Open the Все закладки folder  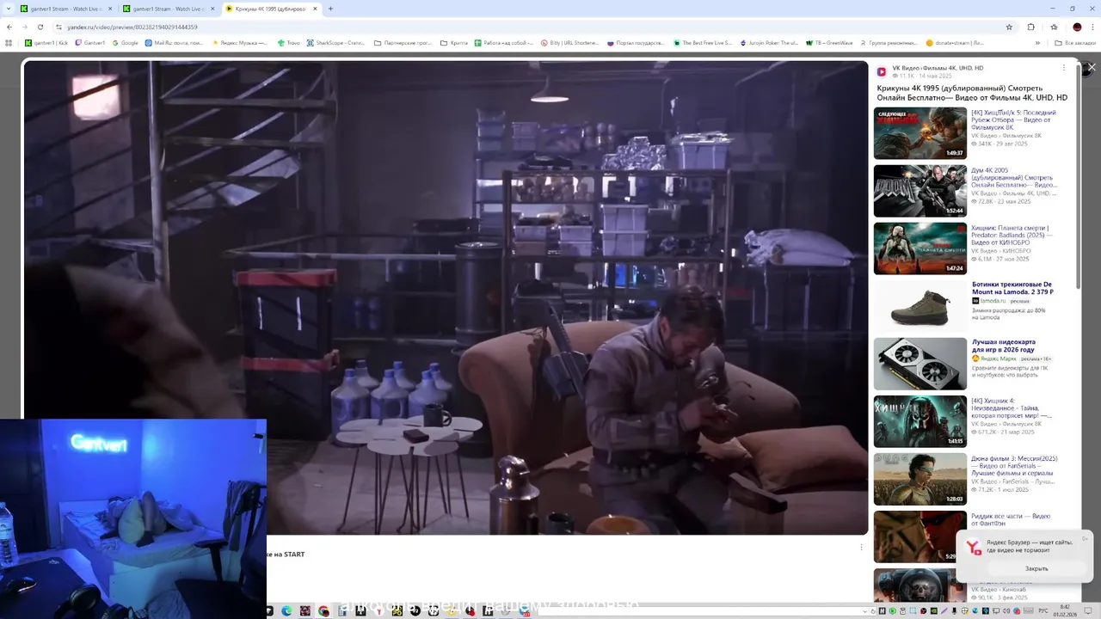[1075, 42]
